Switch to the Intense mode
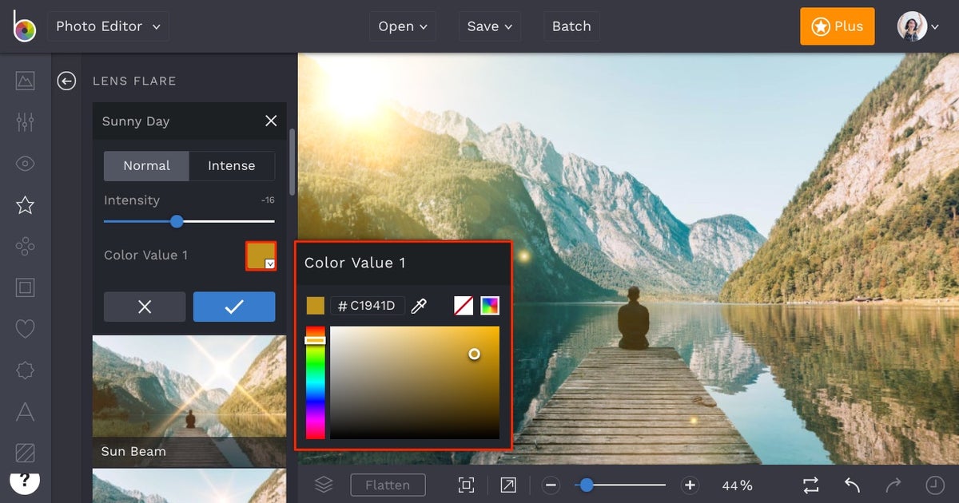Image resolution: width=959 pixels, height=503 pixels. 232,166
